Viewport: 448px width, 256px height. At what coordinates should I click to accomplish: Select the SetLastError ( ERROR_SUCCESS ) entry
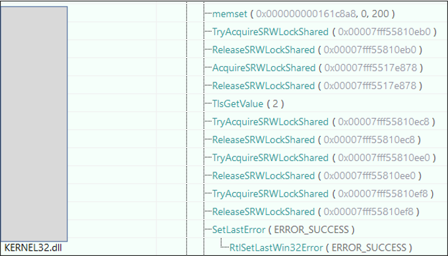pyautogui.click(x=283, y=230)
